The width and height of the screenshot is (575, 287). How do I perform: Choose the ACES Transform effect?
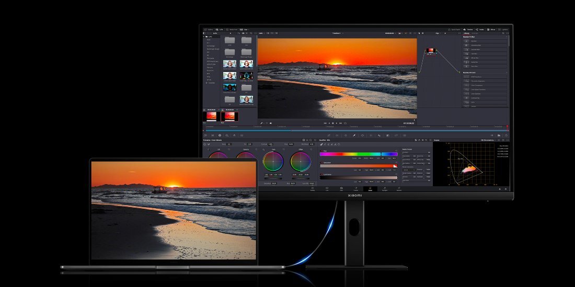pos(485,77)
